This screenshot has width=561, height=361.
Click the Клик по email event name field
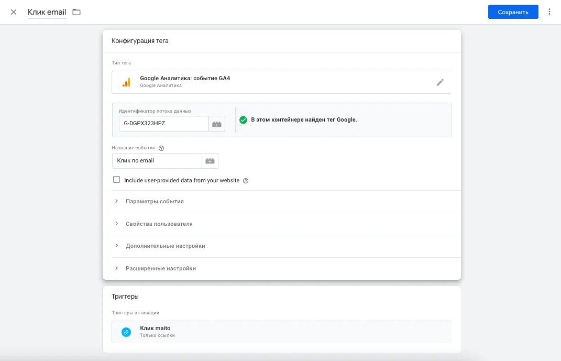157,161
